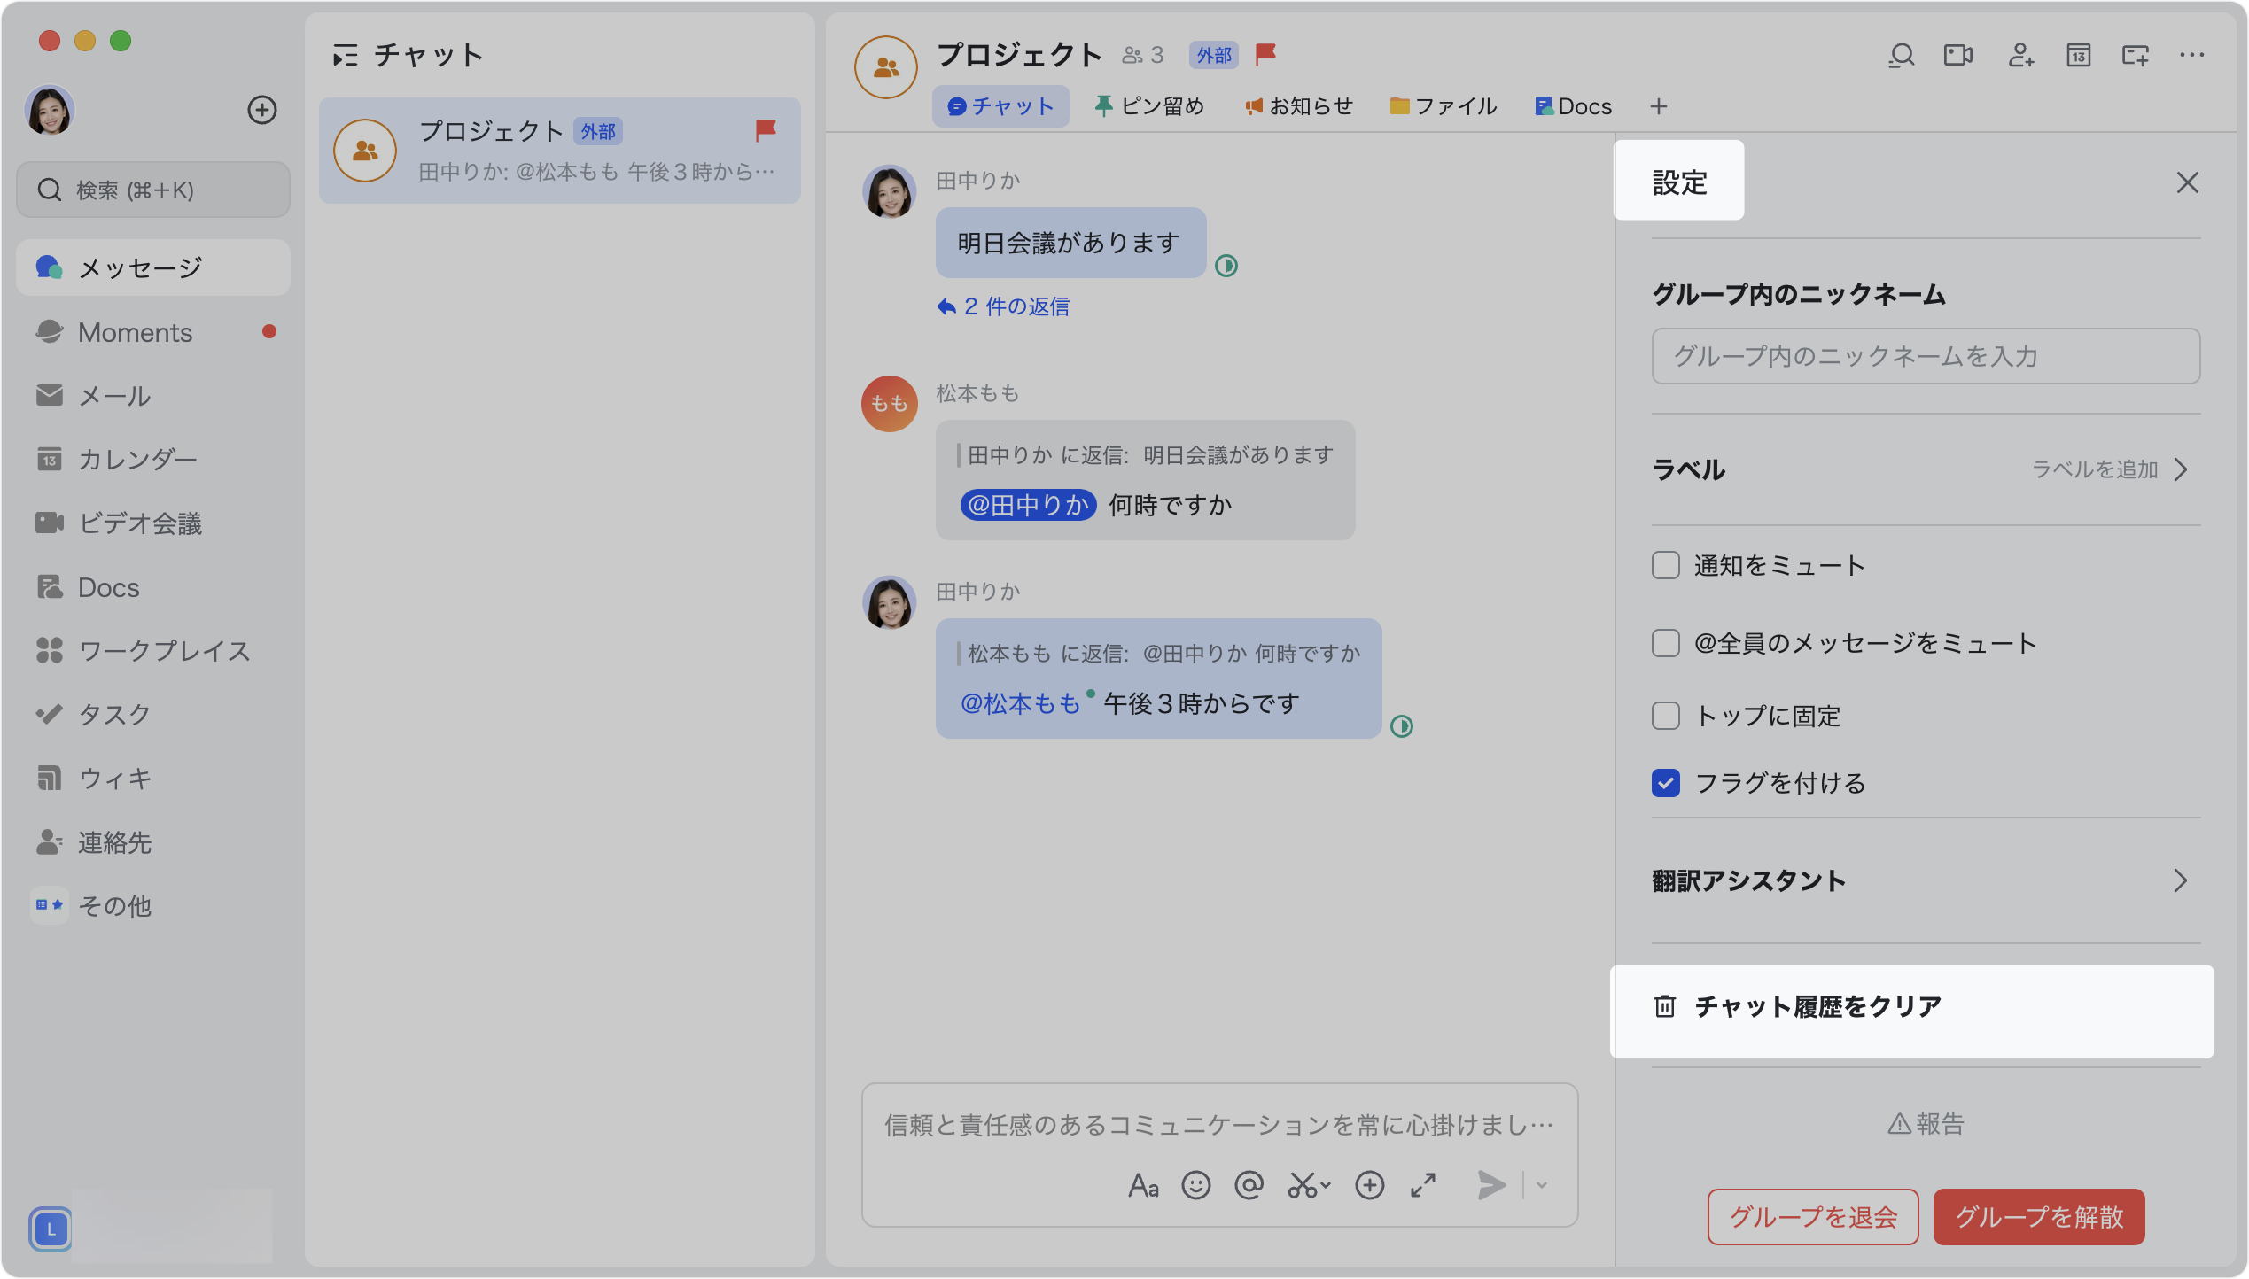Select the Docs icon in the sidebar

click(50, 586)
